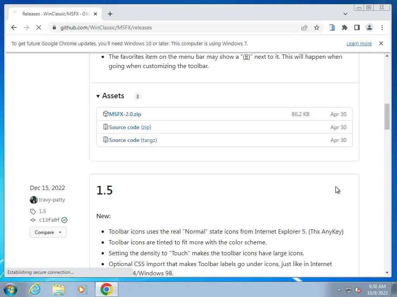Open the network tray icon
This screenshot has width=397, height=297.
pos(349,290)
